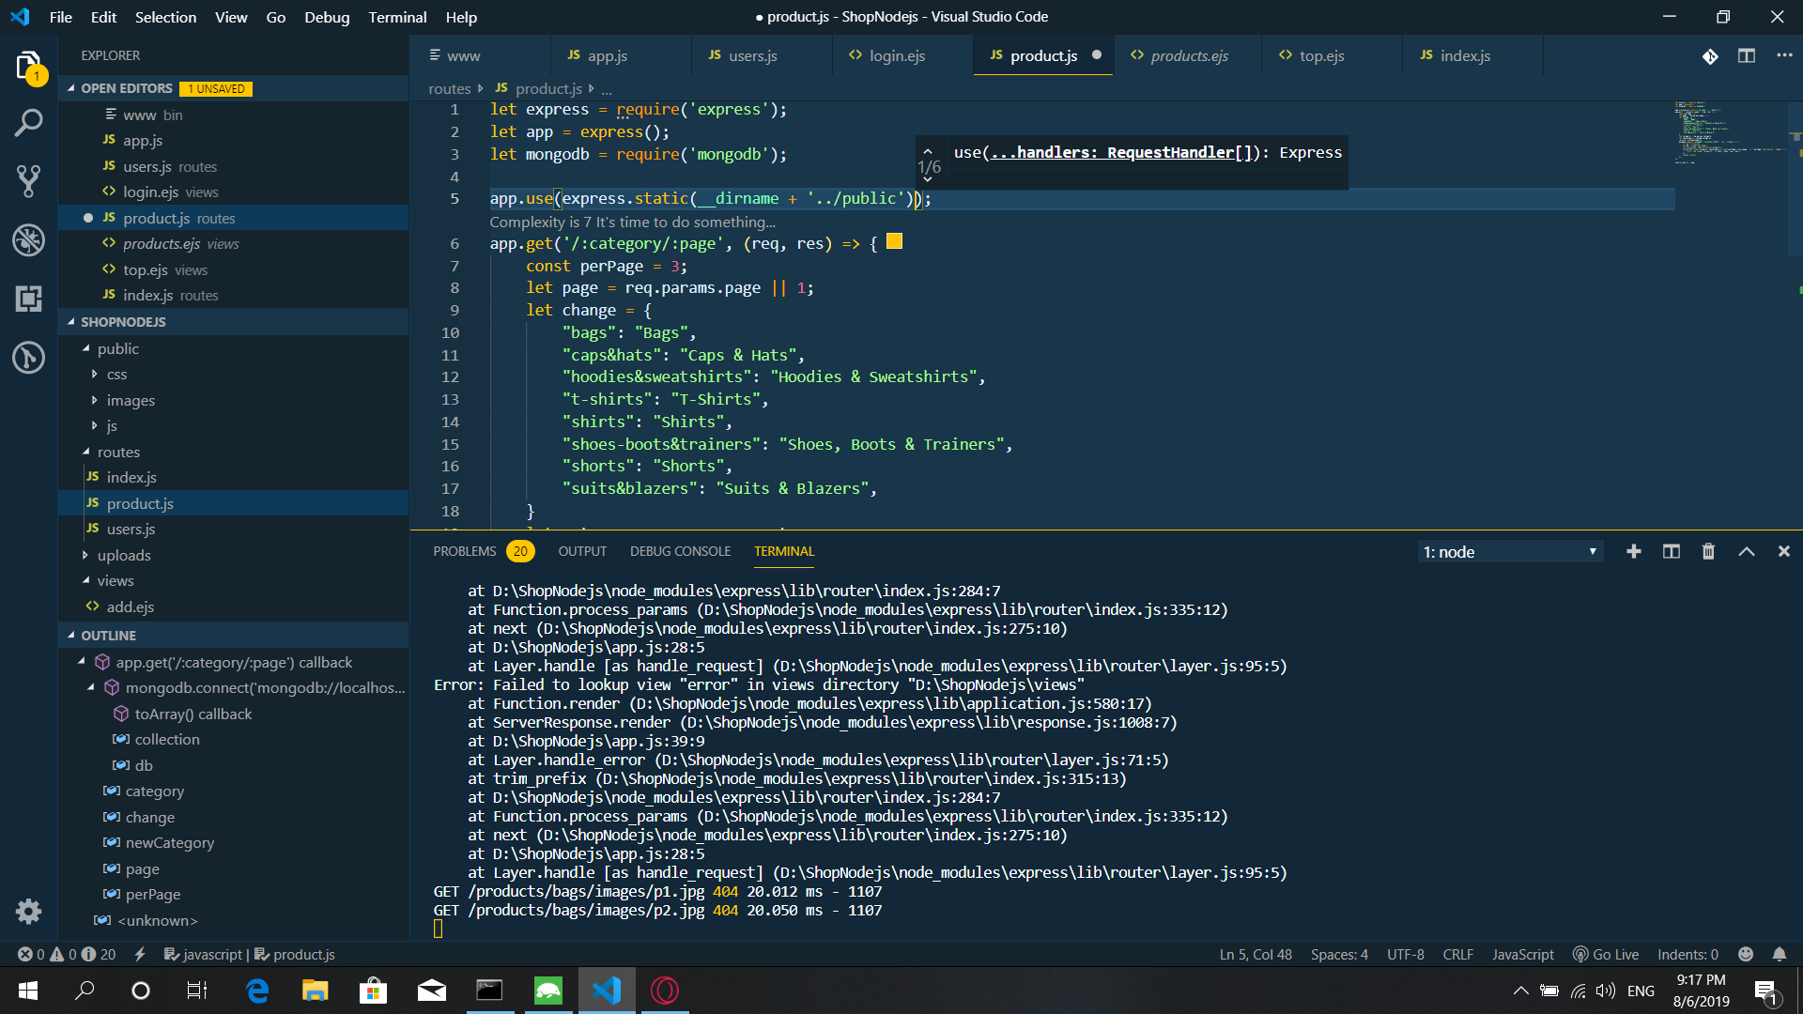
Task: Open the Terminal menu
Action: pyautogui.click(x=396, y=17)
